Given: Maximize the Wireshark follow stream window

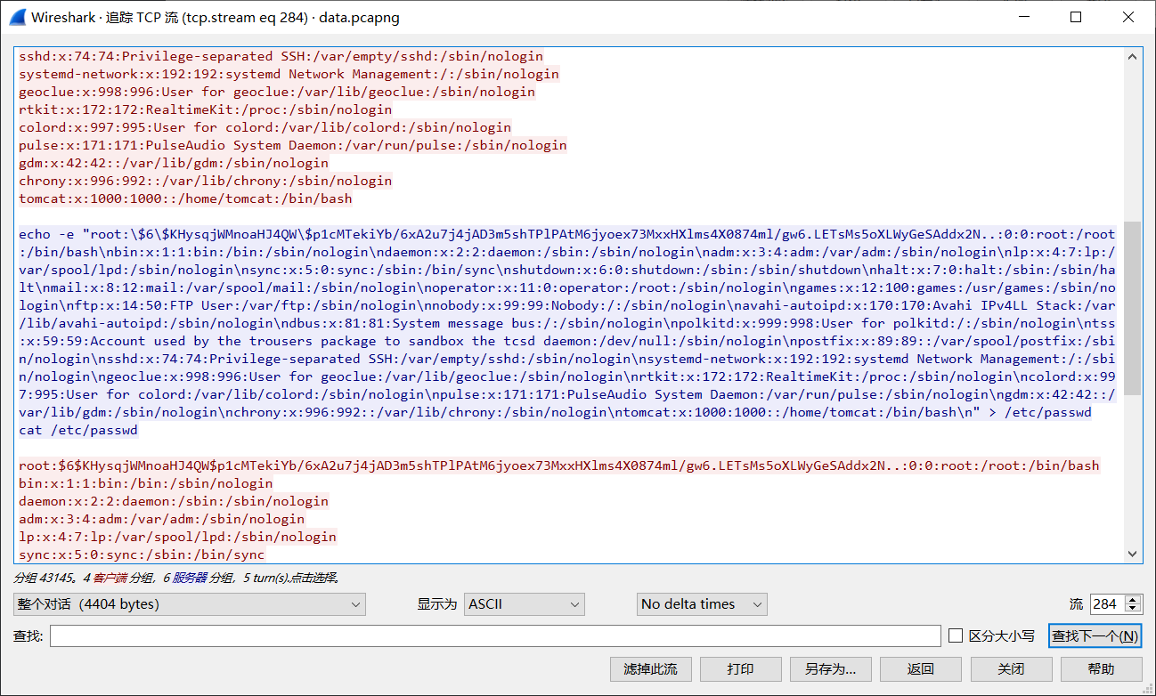Looking at the screenshot, I should [x=1075, y=17].
